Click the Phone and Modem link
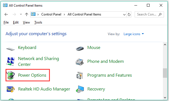 click(x=106, y=61)
